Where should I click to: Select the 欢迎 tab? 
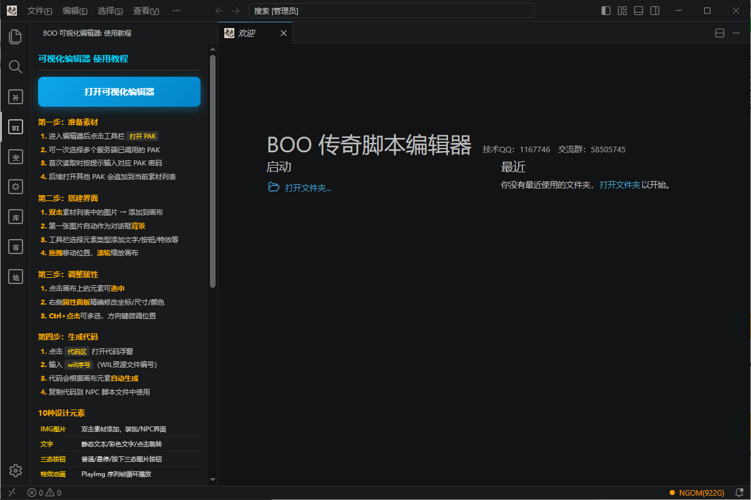(x=255, y=33)
